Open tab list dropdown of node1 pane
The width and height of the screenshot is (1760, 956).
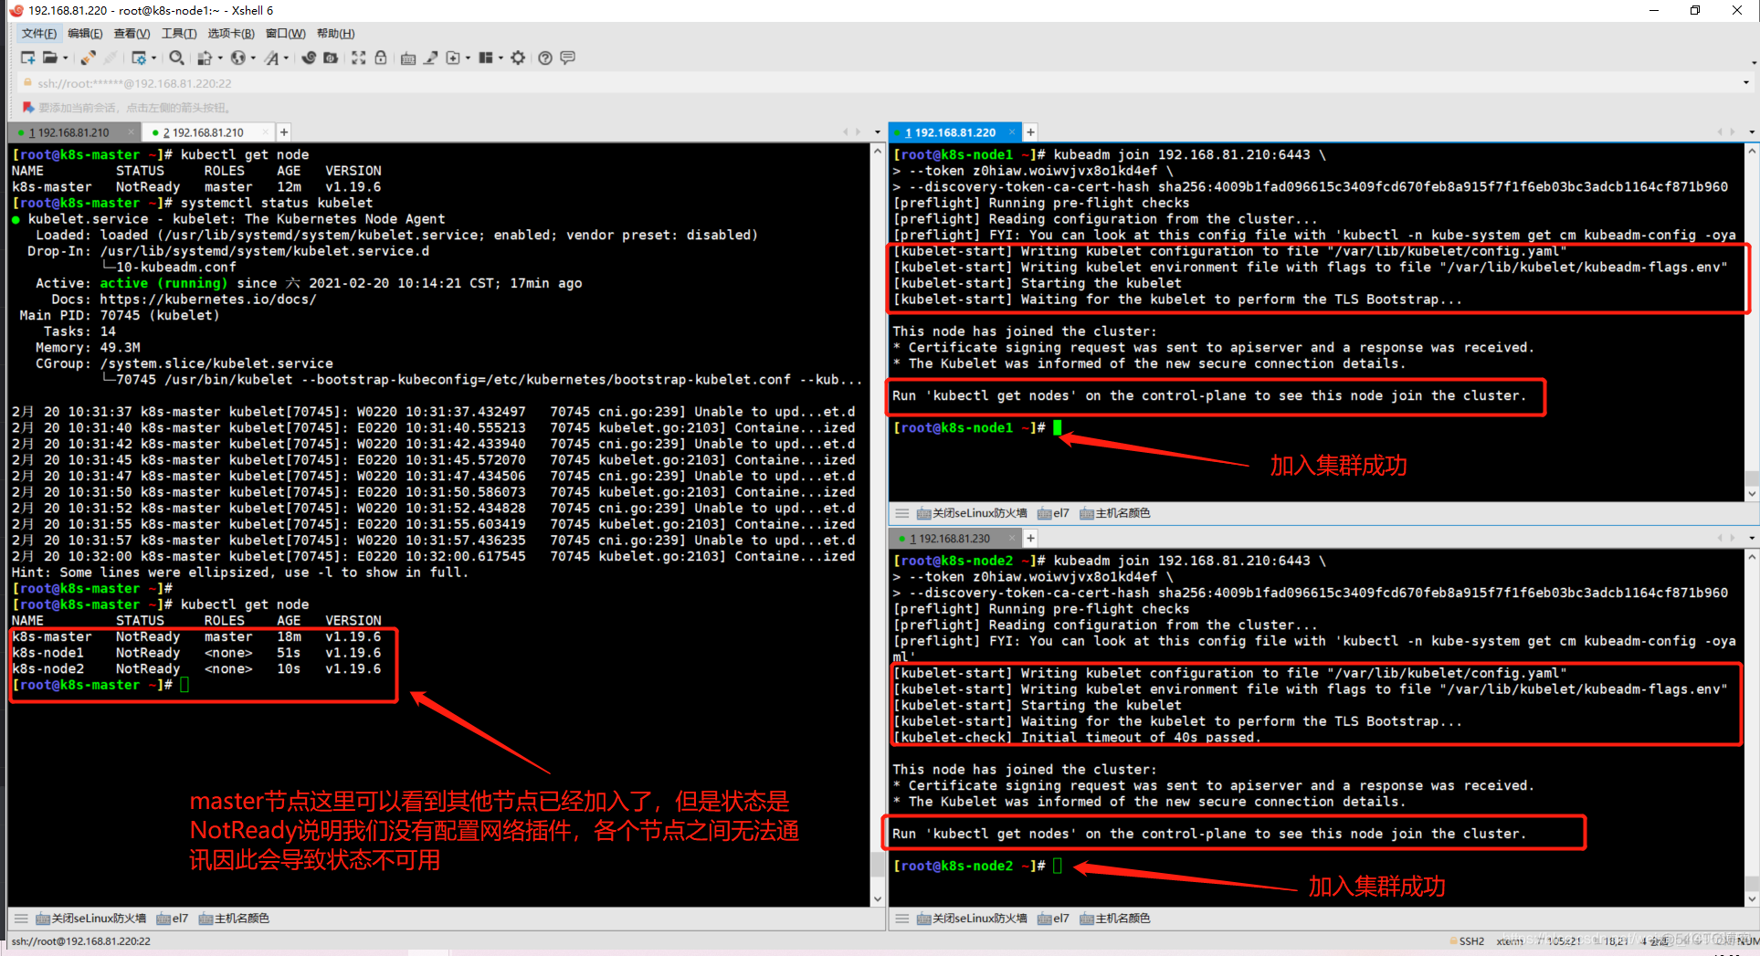coord(1752,132)
